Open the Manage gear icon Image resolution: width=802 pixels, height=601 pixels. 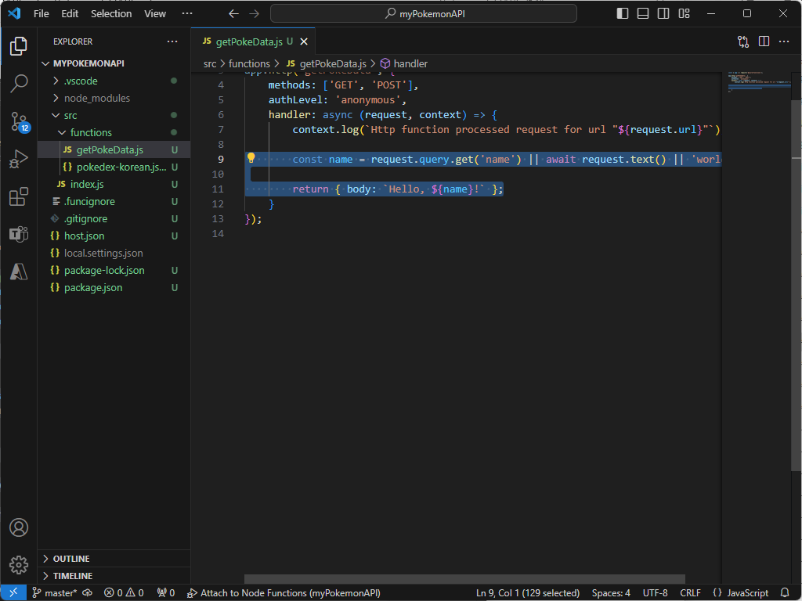(x=19, y=565)
